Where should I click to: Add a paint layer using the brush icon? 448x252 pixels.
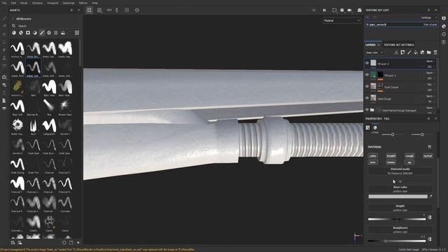pyautogui.click(x=409, y=52)
